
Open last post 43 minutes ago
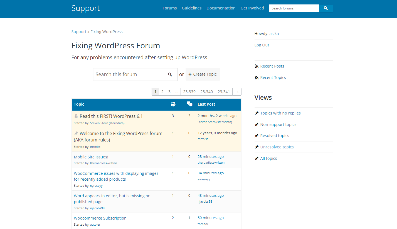pos(211,196)
